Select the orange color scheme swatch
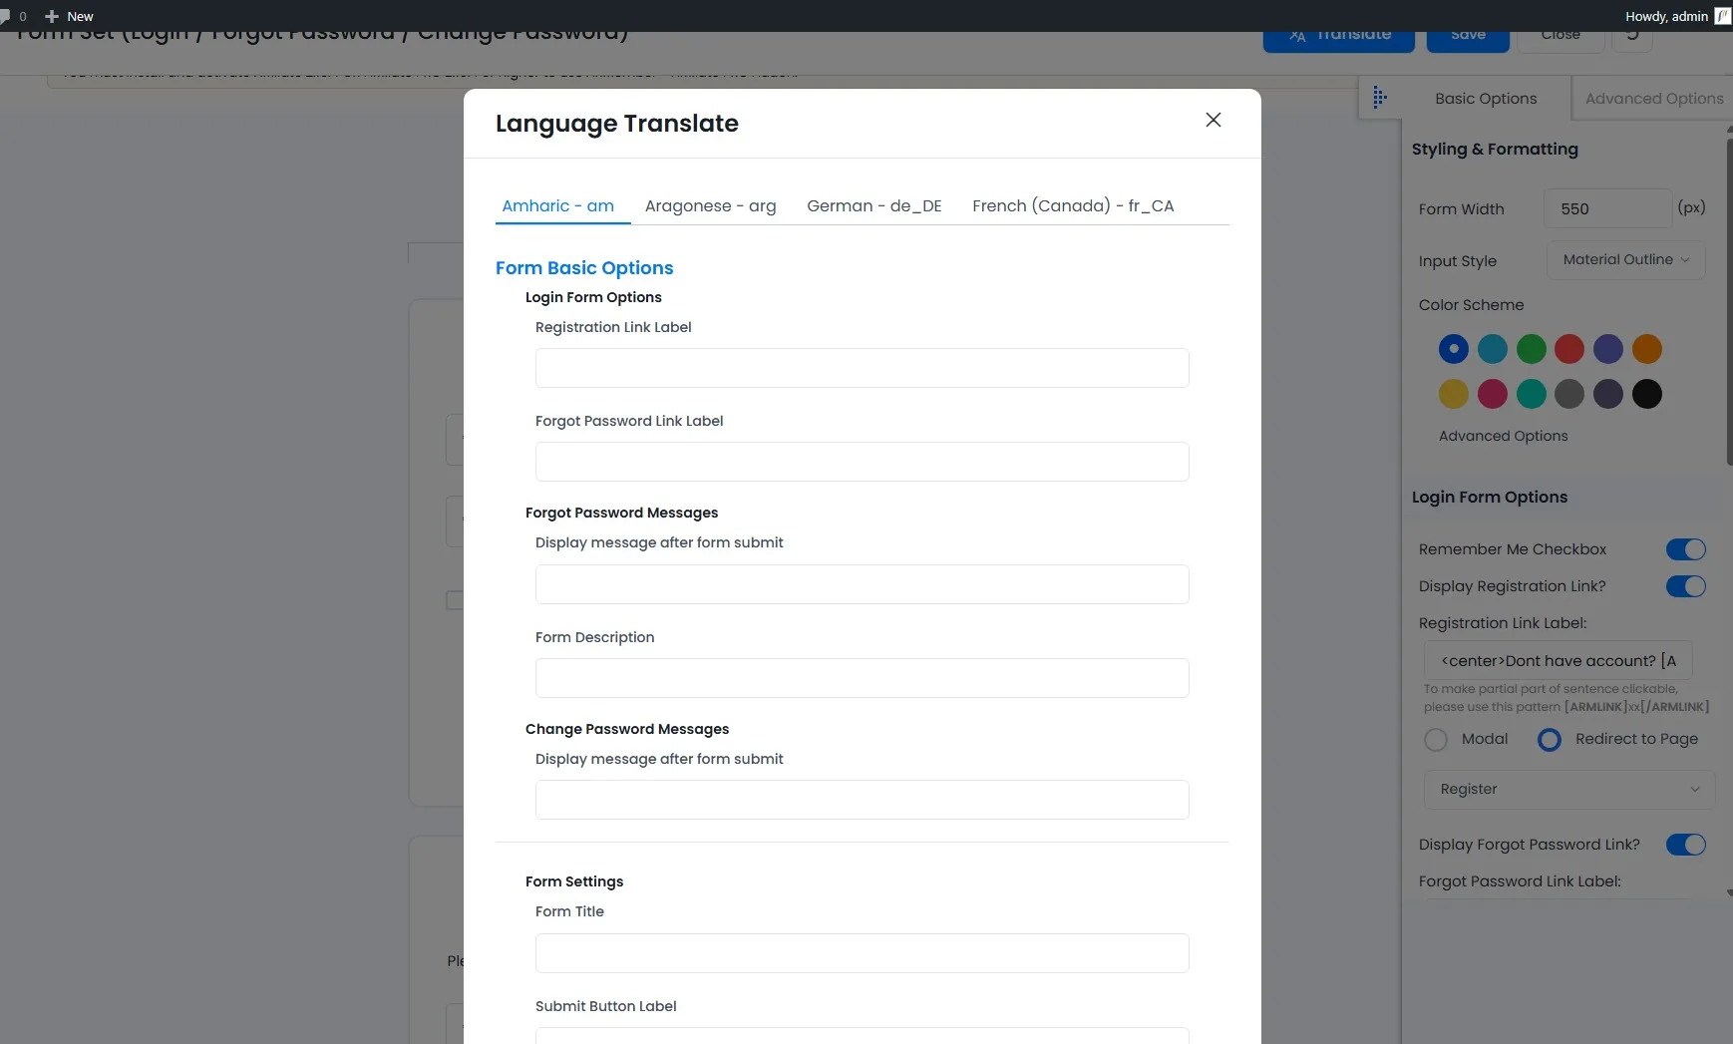Viewport: 1733px width, 1044px height. (1646, 349)
